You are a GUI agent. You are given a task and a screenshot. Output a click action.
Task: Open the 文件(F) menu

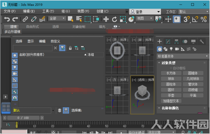point(9,11)
